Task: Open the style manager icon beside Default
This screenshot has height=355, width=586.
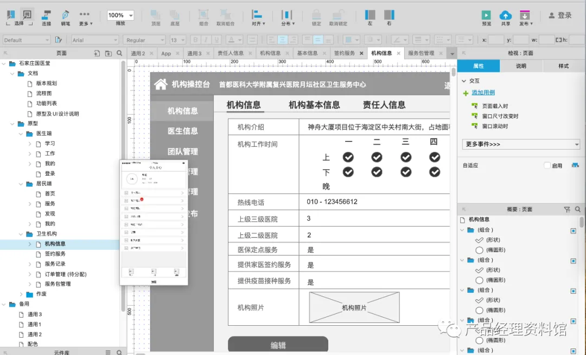Action: pyautogui.click(x=58, y=40)
